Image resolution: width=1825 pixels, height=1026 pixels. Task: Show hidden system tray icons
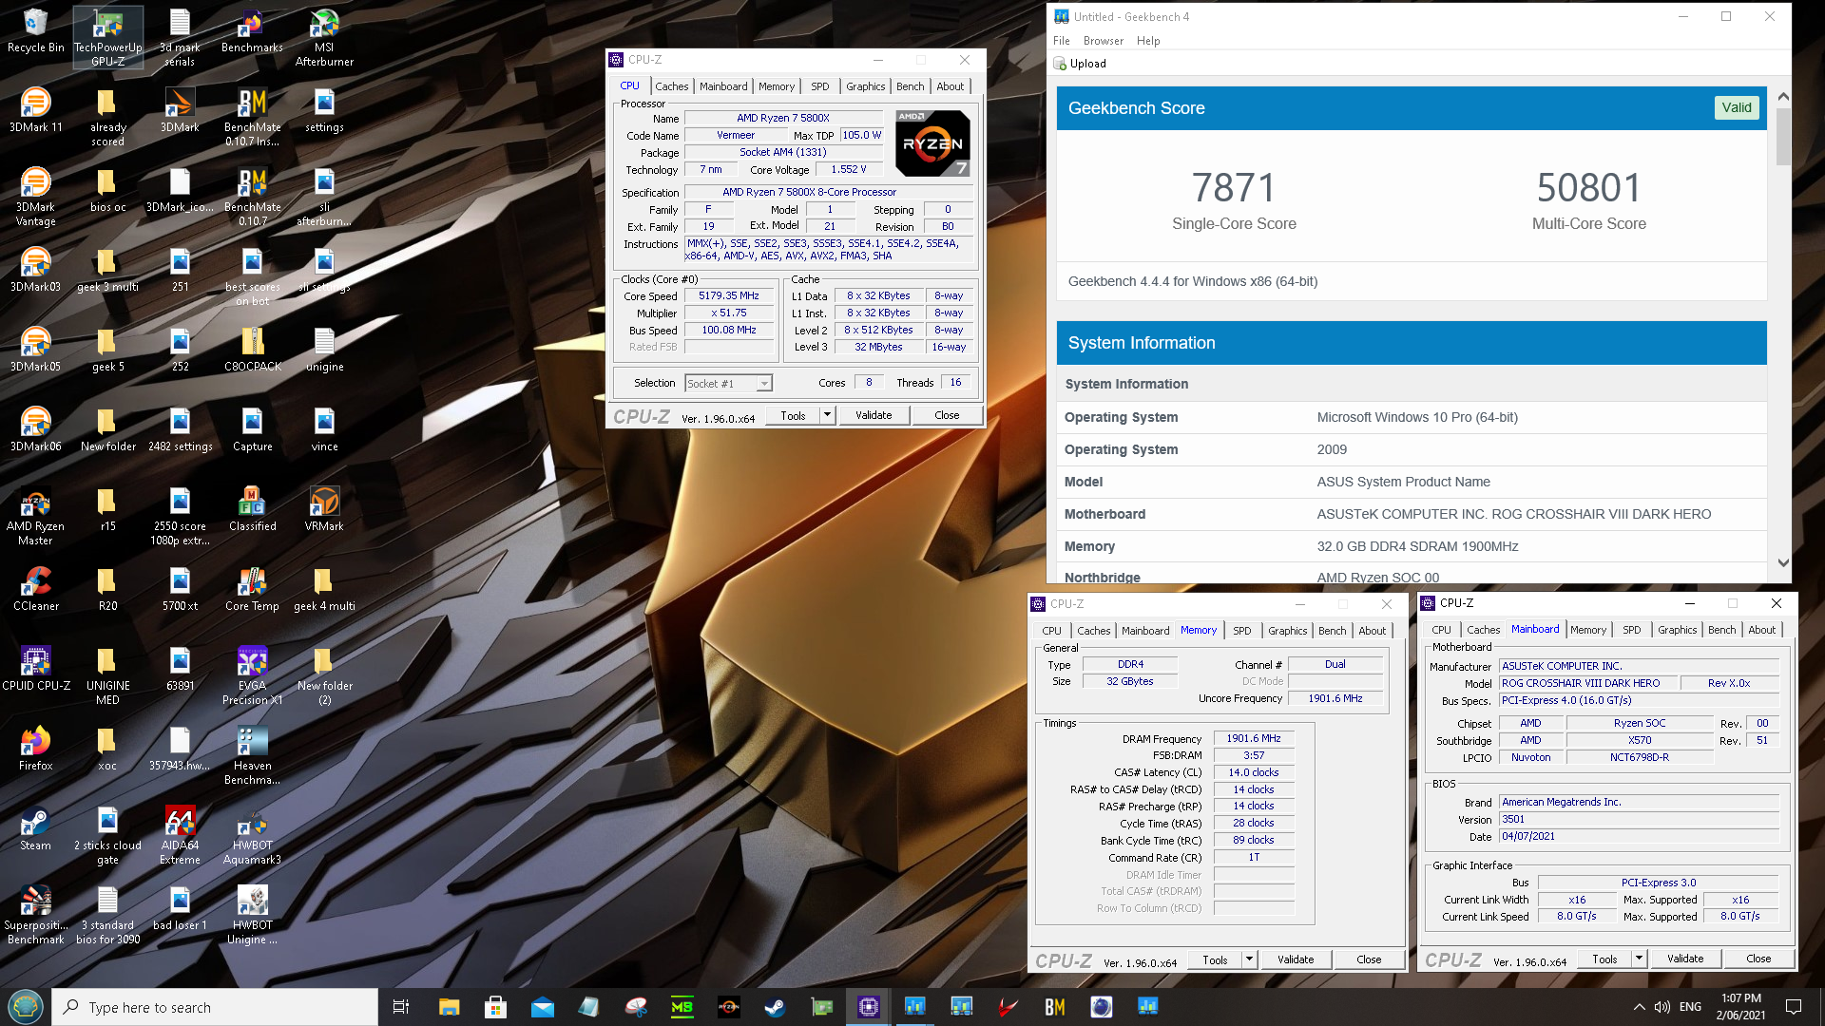click(1639, 1007)
